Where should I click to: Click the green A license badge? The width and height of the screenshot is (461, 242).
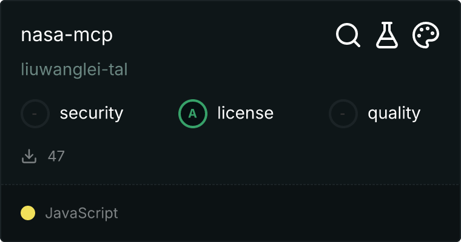pos(193,113)
